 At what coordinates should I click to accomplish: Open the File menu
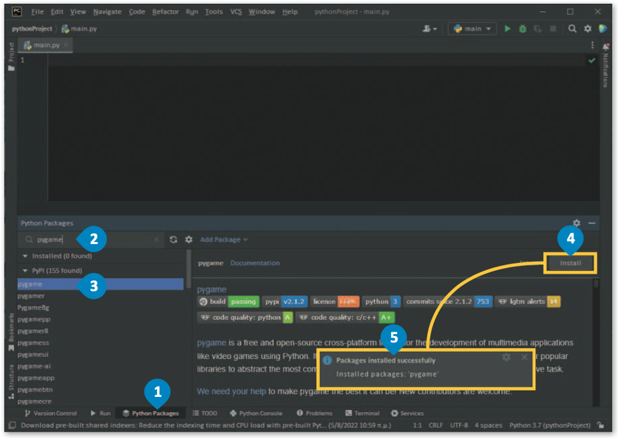click(37, 11)
